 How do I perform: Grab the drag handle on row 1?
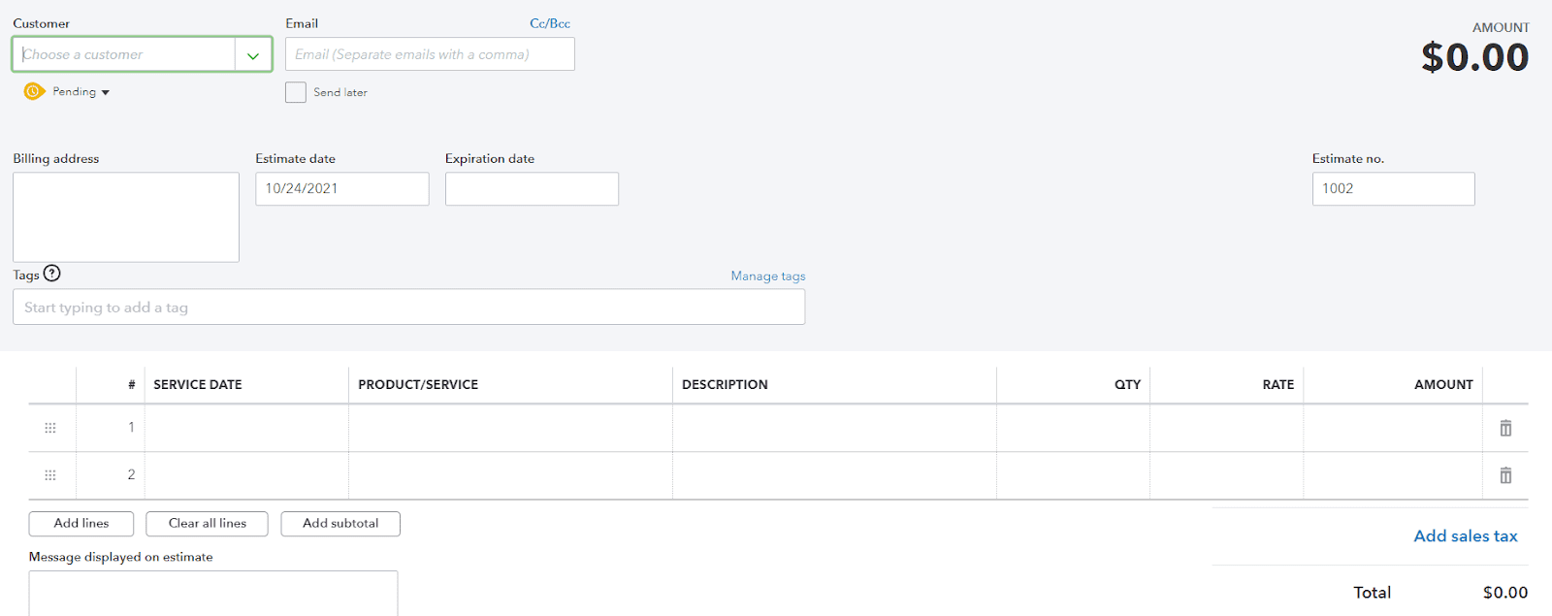point(50,428)
